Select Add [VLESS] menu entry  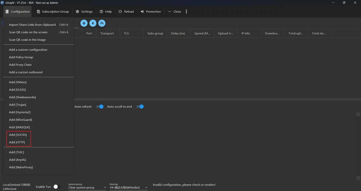pos(39,89)
